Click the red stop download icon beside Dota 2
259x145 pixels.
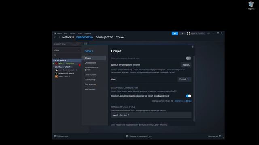click(79, 65)
